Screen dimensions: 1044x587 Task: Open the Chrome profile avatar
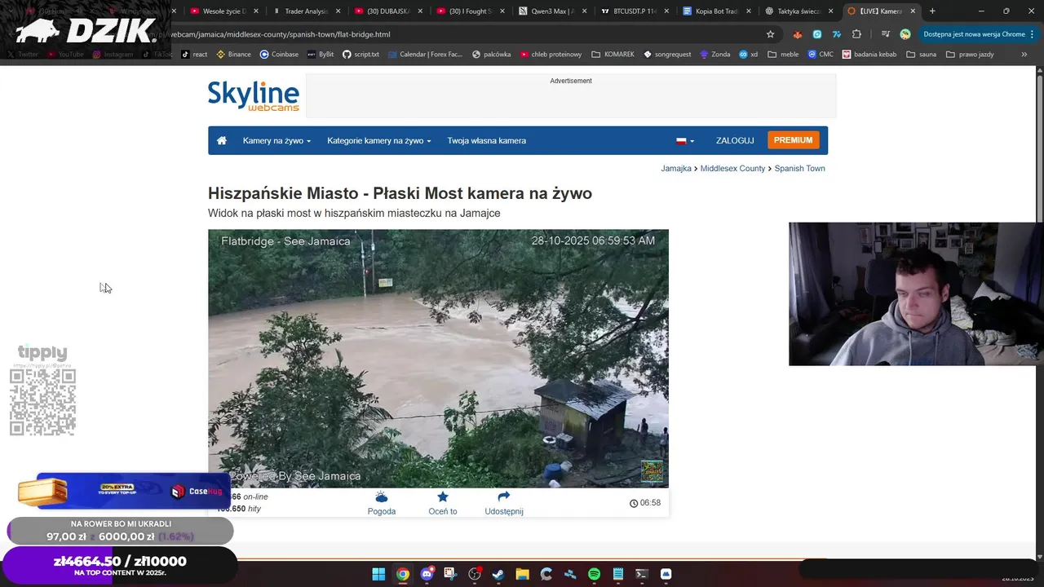[x=905, y=34]
